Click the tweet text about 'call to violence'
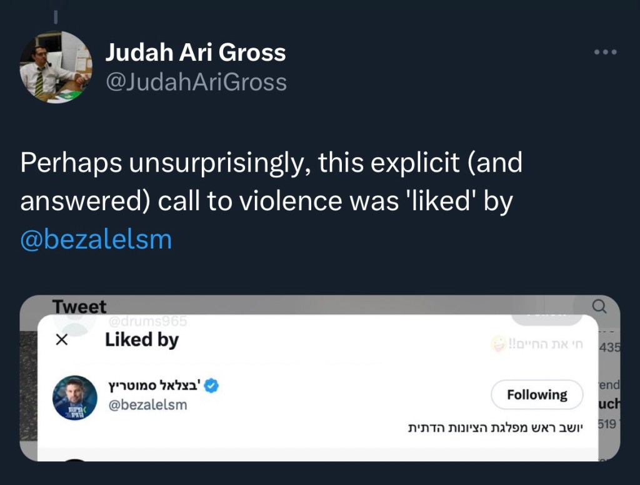 (271, 183)
